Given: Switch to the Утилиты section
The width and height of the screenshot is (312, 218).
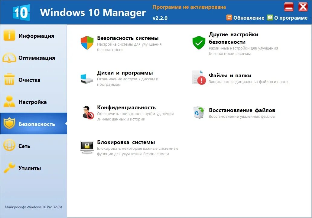Looking at the screenshot, I should click(x=34, y=168).
